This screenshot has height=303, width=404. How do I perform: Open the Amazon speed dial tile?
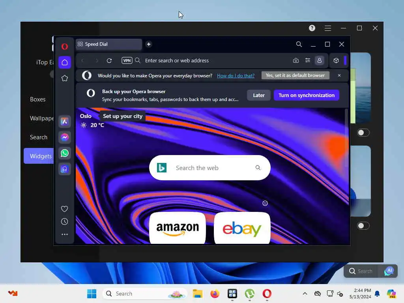point(178,228)
